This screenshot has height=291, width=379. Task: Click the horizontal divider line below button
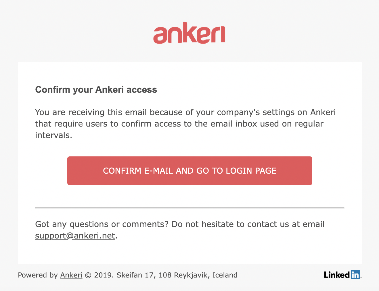190,207
